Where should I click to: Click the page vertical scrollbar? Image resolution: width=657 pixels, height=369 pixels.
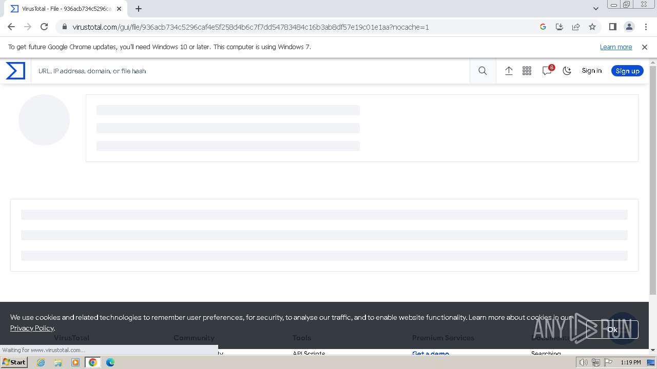pos(653,179)
